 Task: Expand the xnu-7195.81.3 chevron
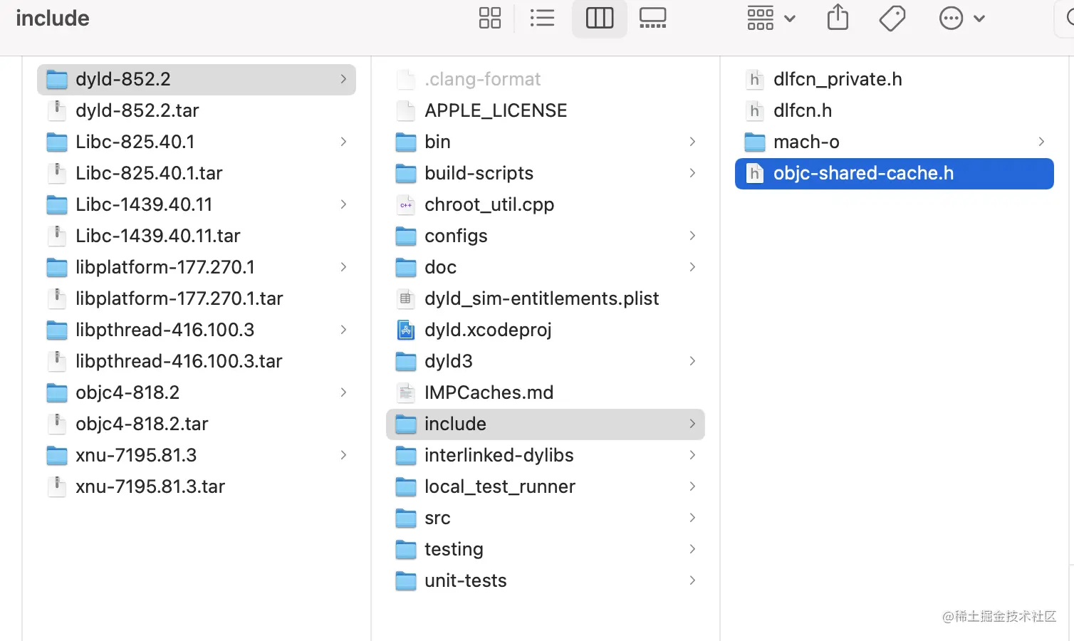tap(343, 455)
